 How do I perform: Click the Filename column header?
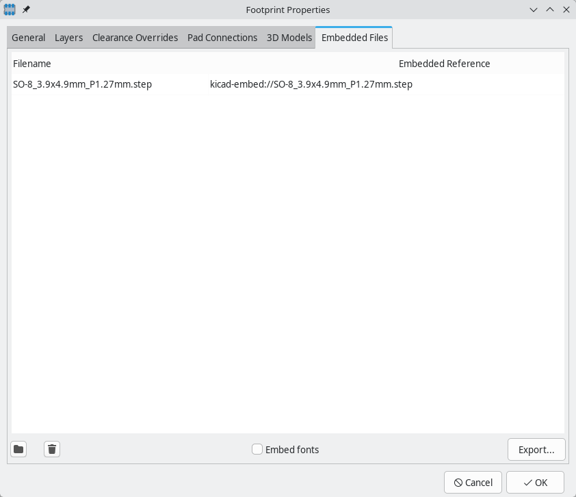(32, 64)
